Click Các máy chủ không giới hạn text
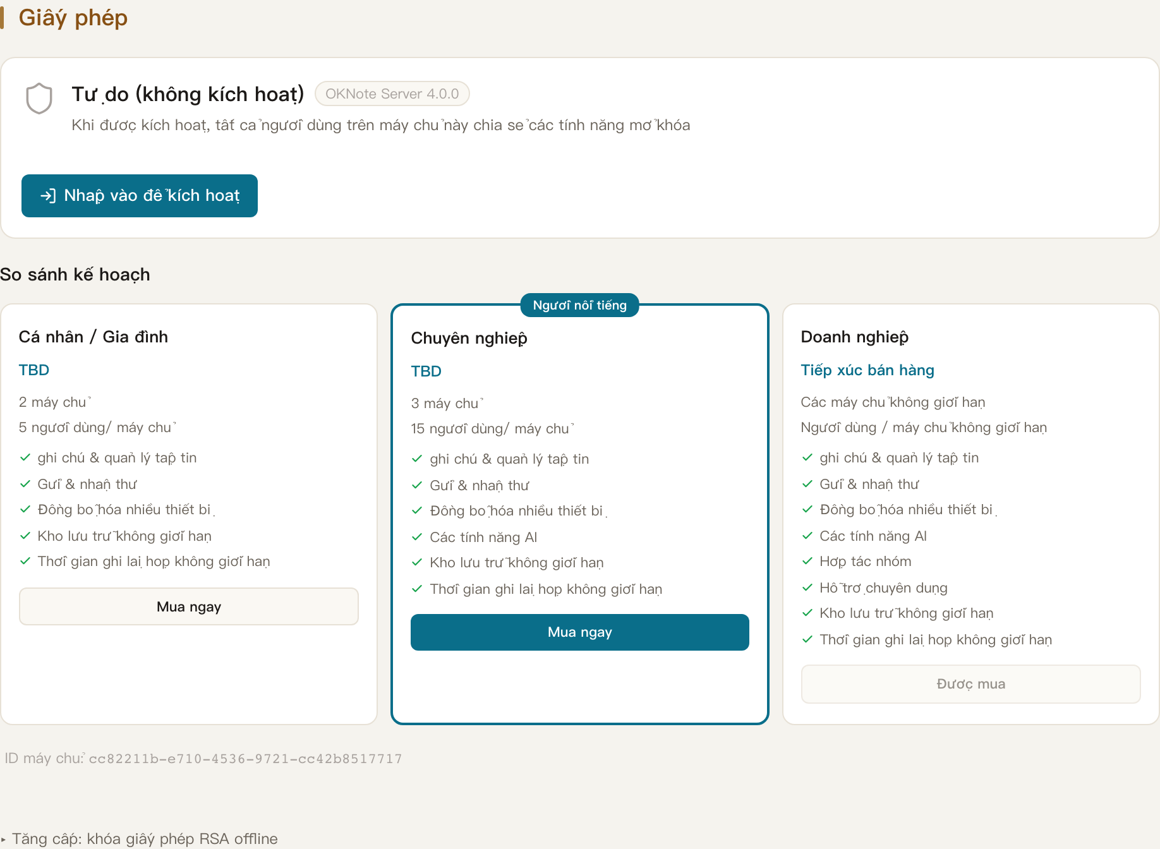 pos(893,402)
